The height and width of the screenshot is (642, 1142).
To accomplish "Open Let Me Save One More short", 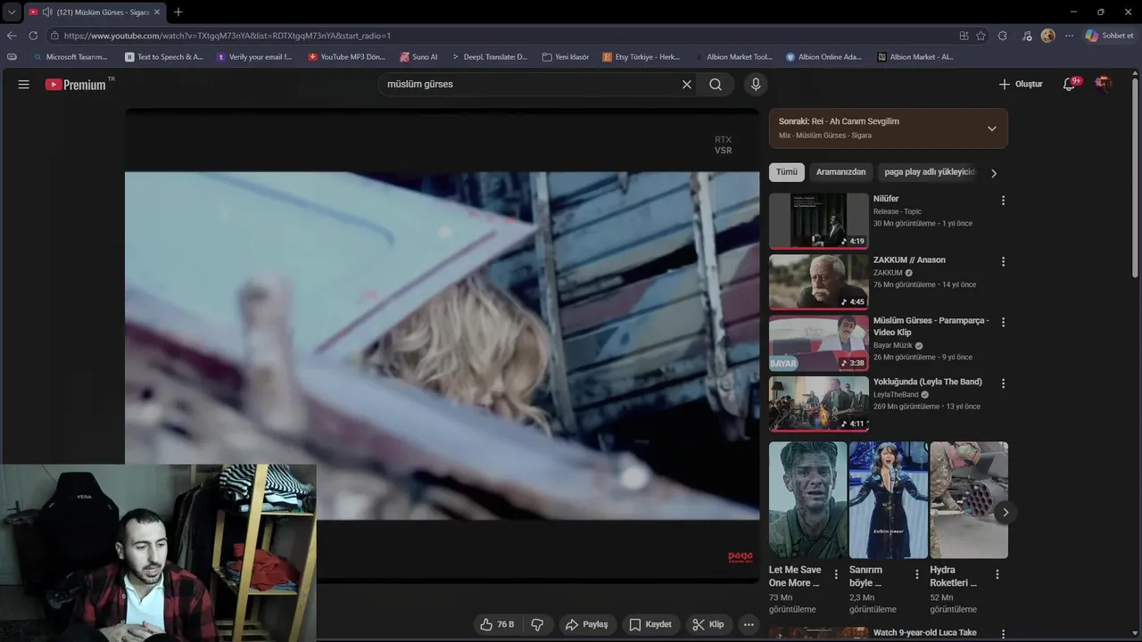I will click(x=807, y=500).
